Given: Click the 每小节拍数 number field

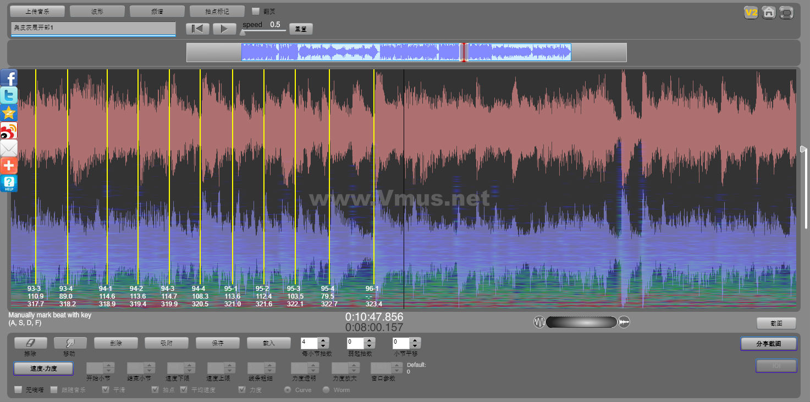Looking at the screenshot, I should coord(310,343).
